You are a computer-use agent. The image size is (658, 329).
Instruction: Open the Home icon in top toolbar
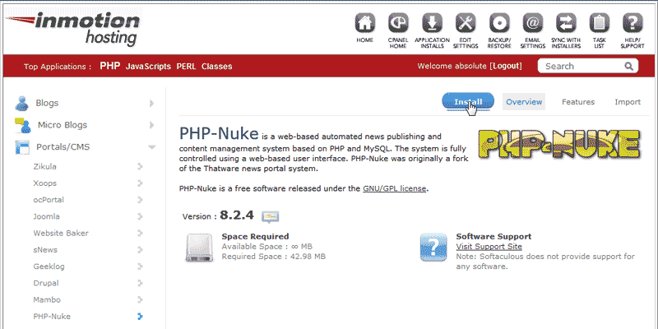coord(364,23)
